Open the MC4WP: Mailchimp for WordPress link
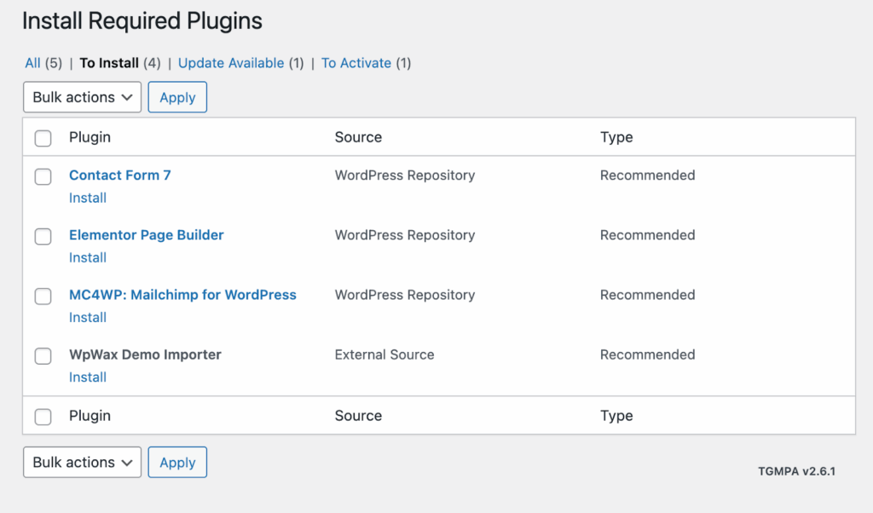The width and height of the screenshot is (873, 513). pyautogui.click(x=182, y=295)
